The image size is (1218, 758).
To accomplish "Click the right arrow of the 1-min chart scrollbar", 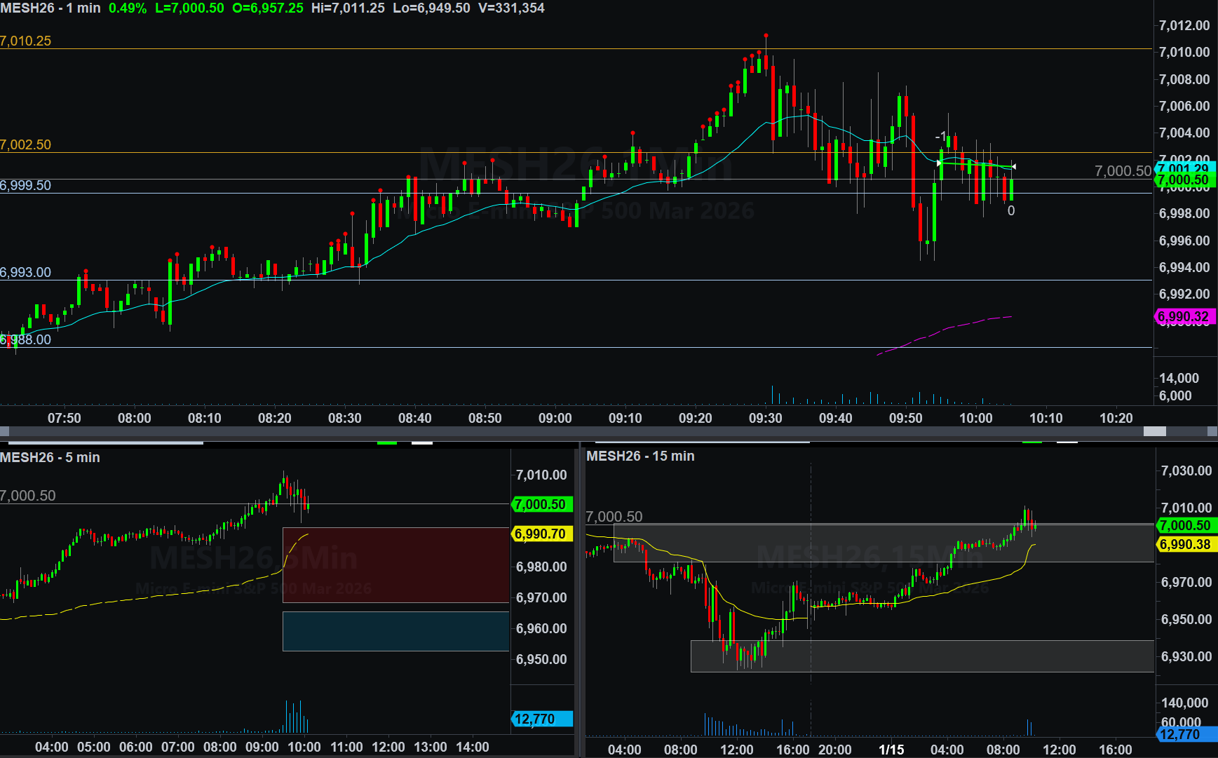I will [1212, 431].
